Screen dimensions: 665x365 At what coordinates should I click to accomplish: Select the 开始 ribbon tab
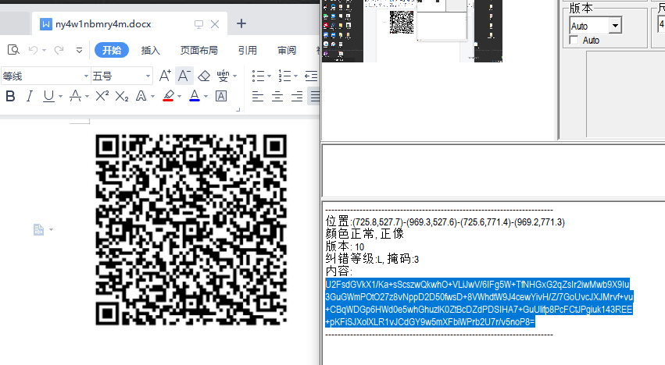tap(112, 50)
